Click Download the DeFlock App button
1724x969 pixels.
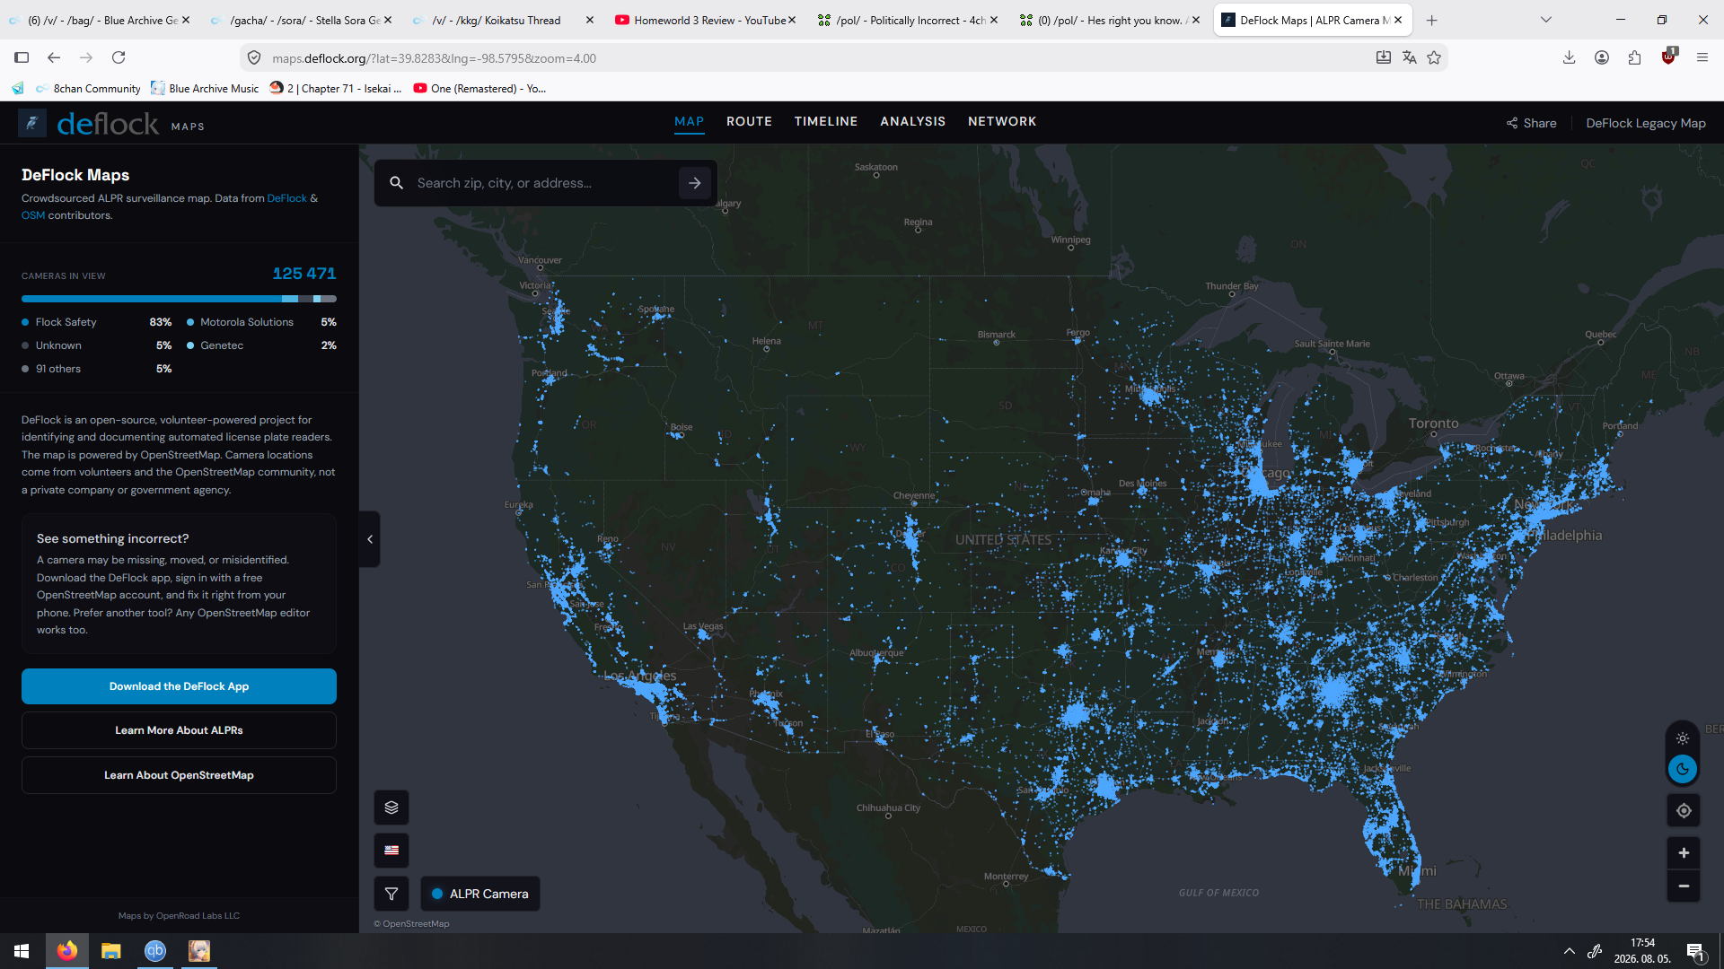point(179,686)
